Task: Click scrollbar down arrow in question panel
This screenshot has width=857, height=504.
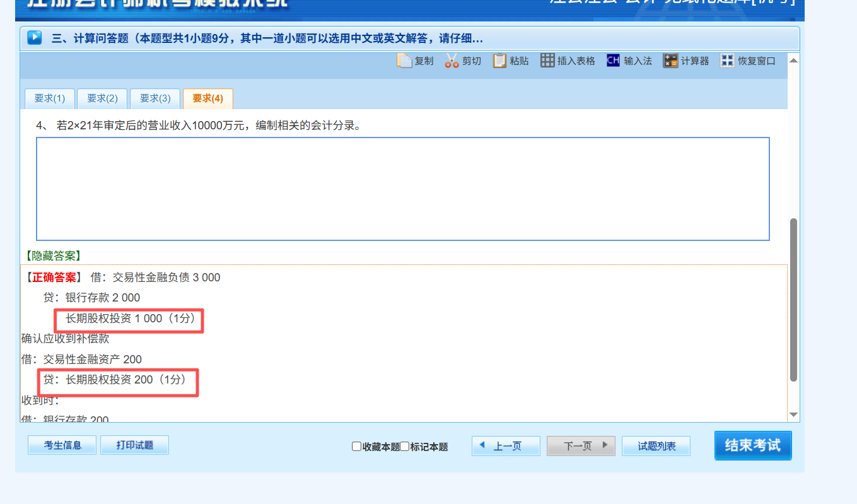Action: pyautogui.click(x=793, y=414)
